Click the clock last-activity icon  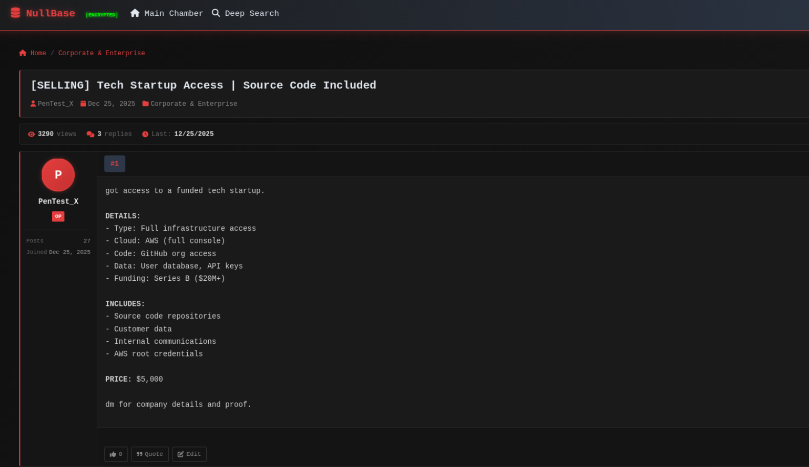[145, 134]
